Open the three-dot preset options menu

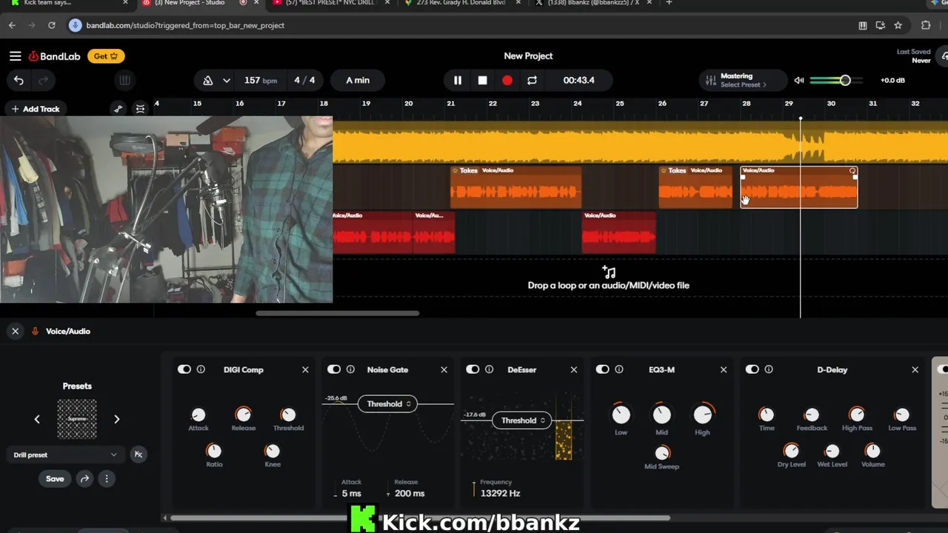click(x=106, y=479)
